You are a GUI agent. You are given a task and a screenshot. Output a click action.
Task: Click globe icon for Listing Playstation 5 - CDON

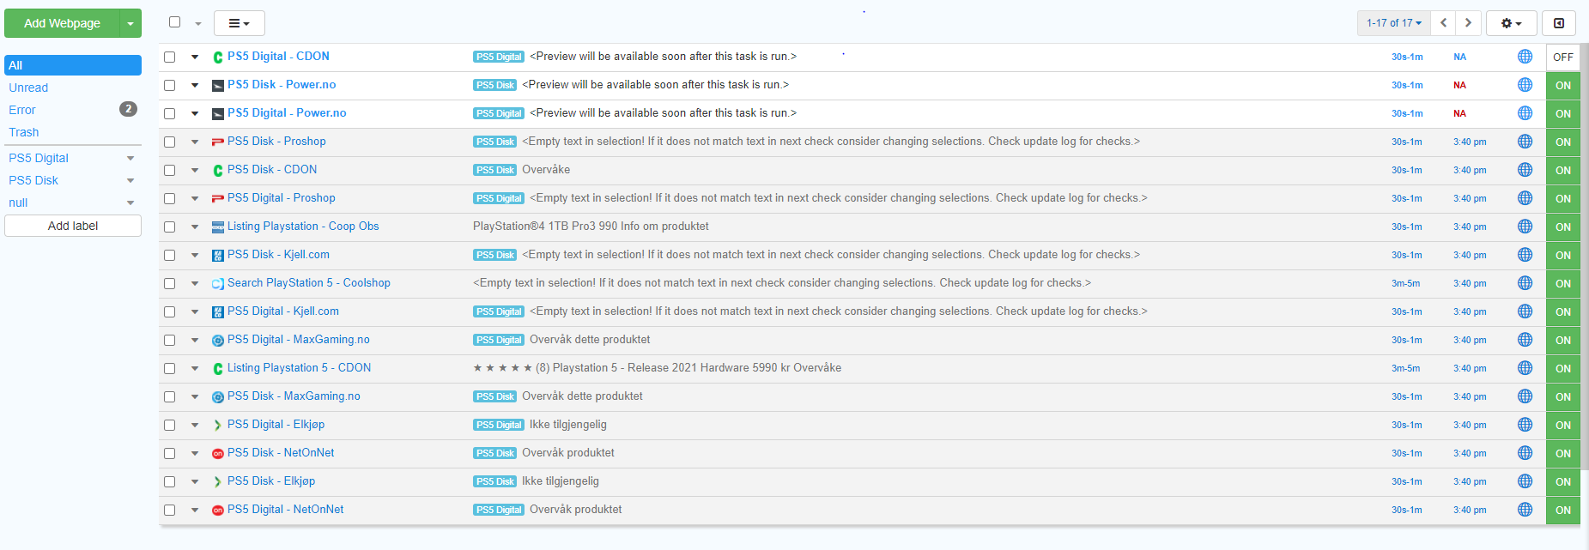pyautogui.click(x=1525, y=368)
